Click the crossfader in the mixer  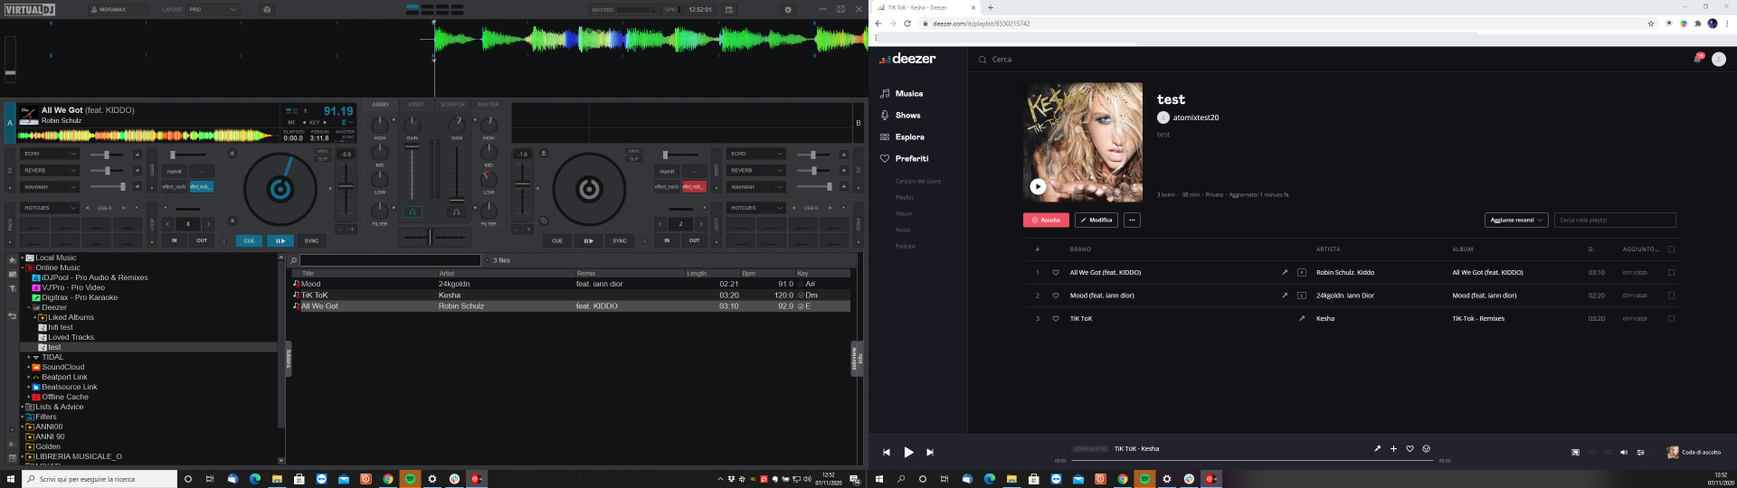pyautogui.click(x=431, y=238)
